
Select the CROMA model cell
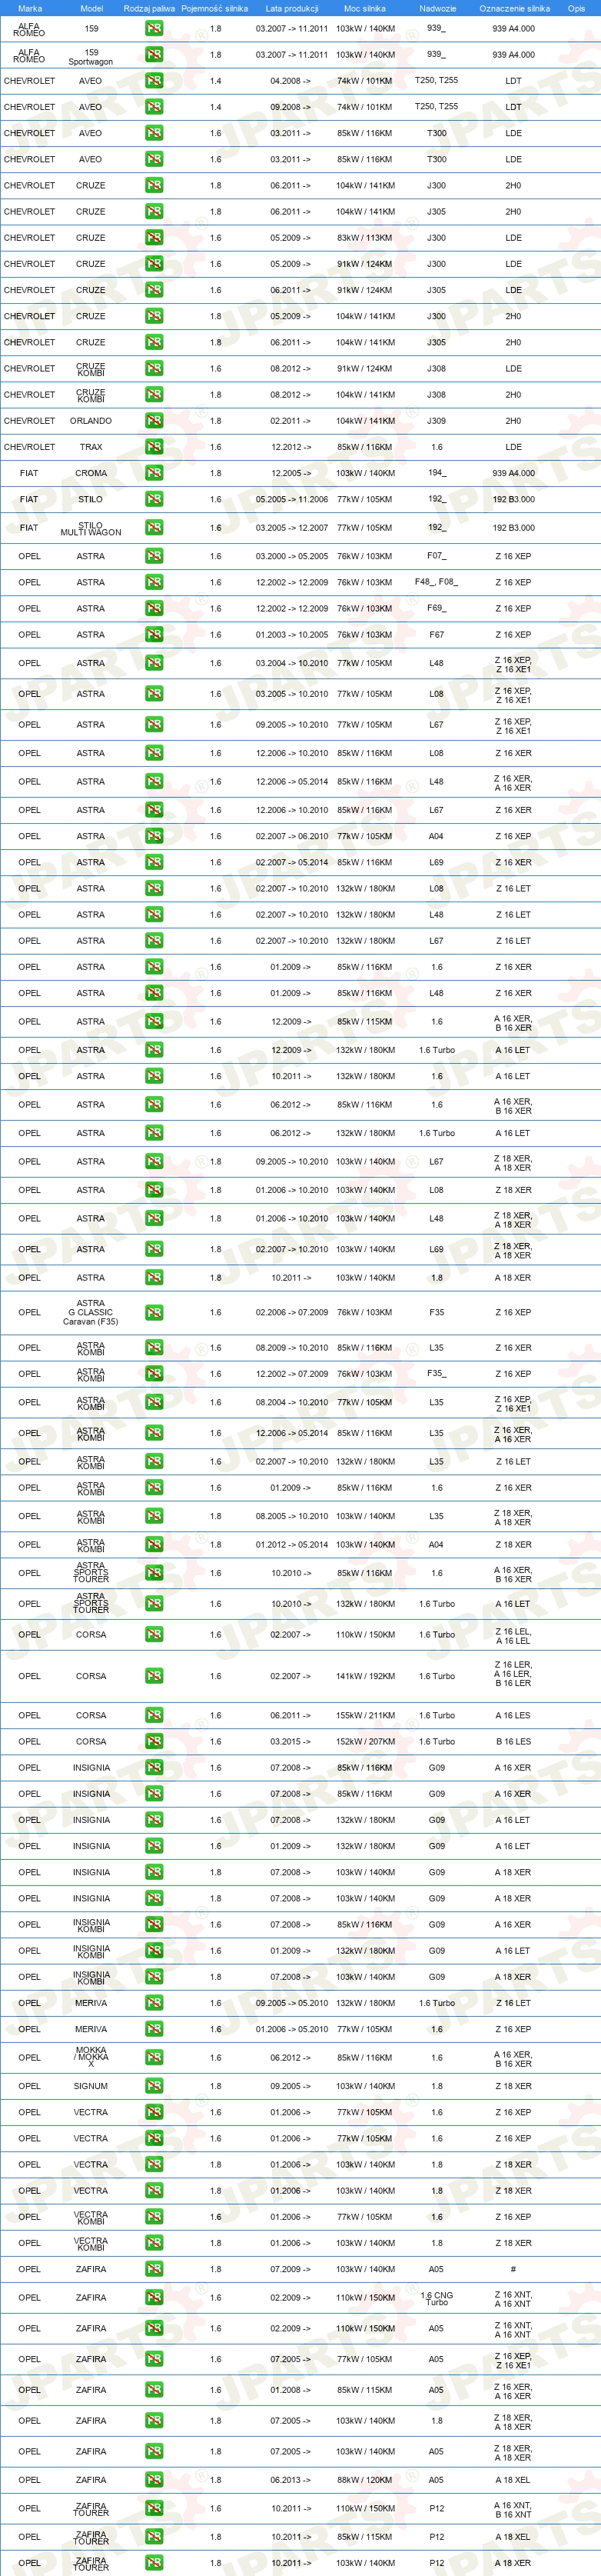[x=91, y=473]
